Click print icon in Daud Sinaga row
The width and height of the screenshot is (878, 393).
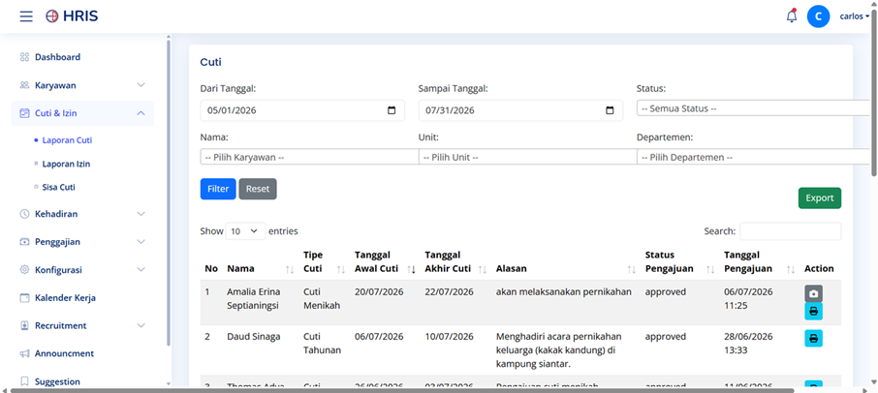click(814, 338)
